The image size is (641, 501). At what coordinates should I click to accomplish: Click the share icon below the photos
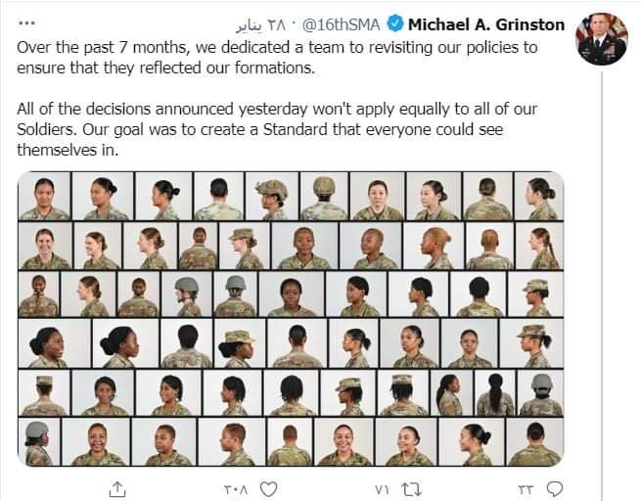pyautogui.click(x=116, y=486)
